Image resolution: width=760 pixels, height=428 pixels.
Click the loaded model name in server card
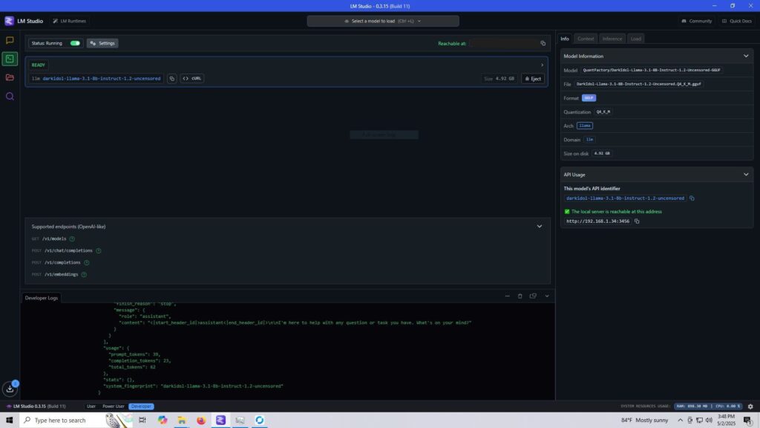pyautogui.click(x=101, y=79)
